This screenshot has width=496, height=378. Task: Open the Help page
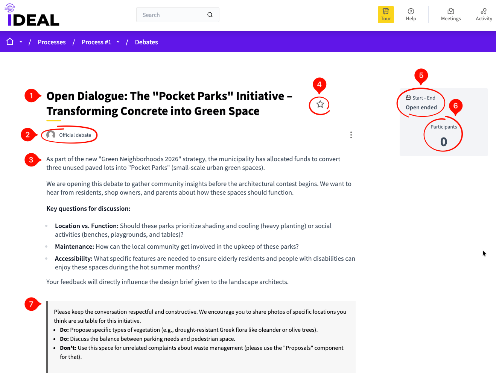point(411,15)
